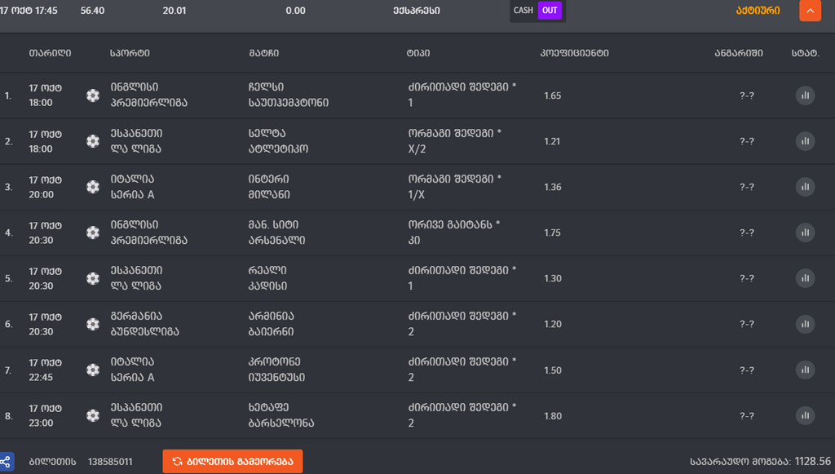Open statistics for ჩელსი – საუთჰემპტონი match
This screenshot has height=474, width=835.
pyautogui.click(x=805, y=95)
